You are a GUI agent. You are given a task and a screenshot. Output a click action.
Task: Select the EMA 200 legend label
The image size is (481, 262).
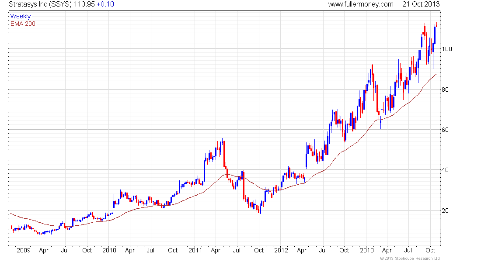tap(23, 24)
